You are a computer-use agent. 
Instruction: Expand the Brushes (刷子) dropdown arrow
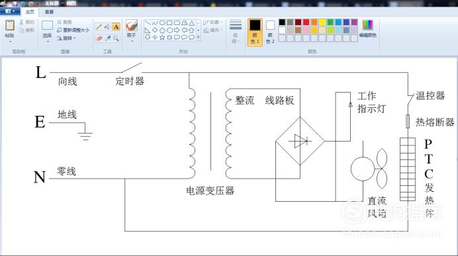click(132, 41)
